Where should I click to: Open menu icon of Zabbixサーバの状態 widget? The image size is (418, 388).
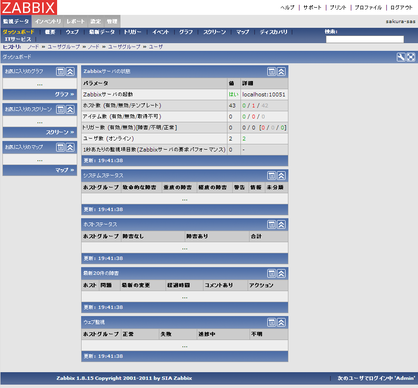(x=272, y=71)
